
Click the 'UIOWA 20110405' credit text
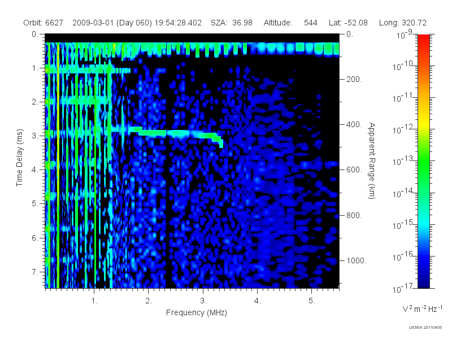click(x=425, y=328)
